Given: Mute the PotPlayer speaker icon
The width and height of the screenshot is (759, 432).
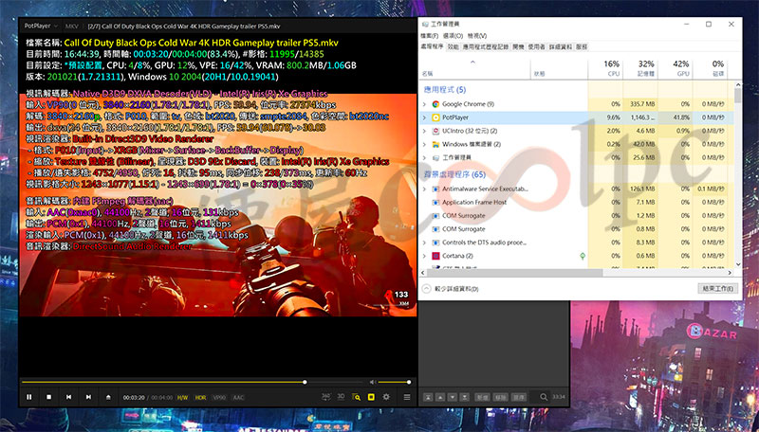Looking at the screenshot, I should [372, 382].
